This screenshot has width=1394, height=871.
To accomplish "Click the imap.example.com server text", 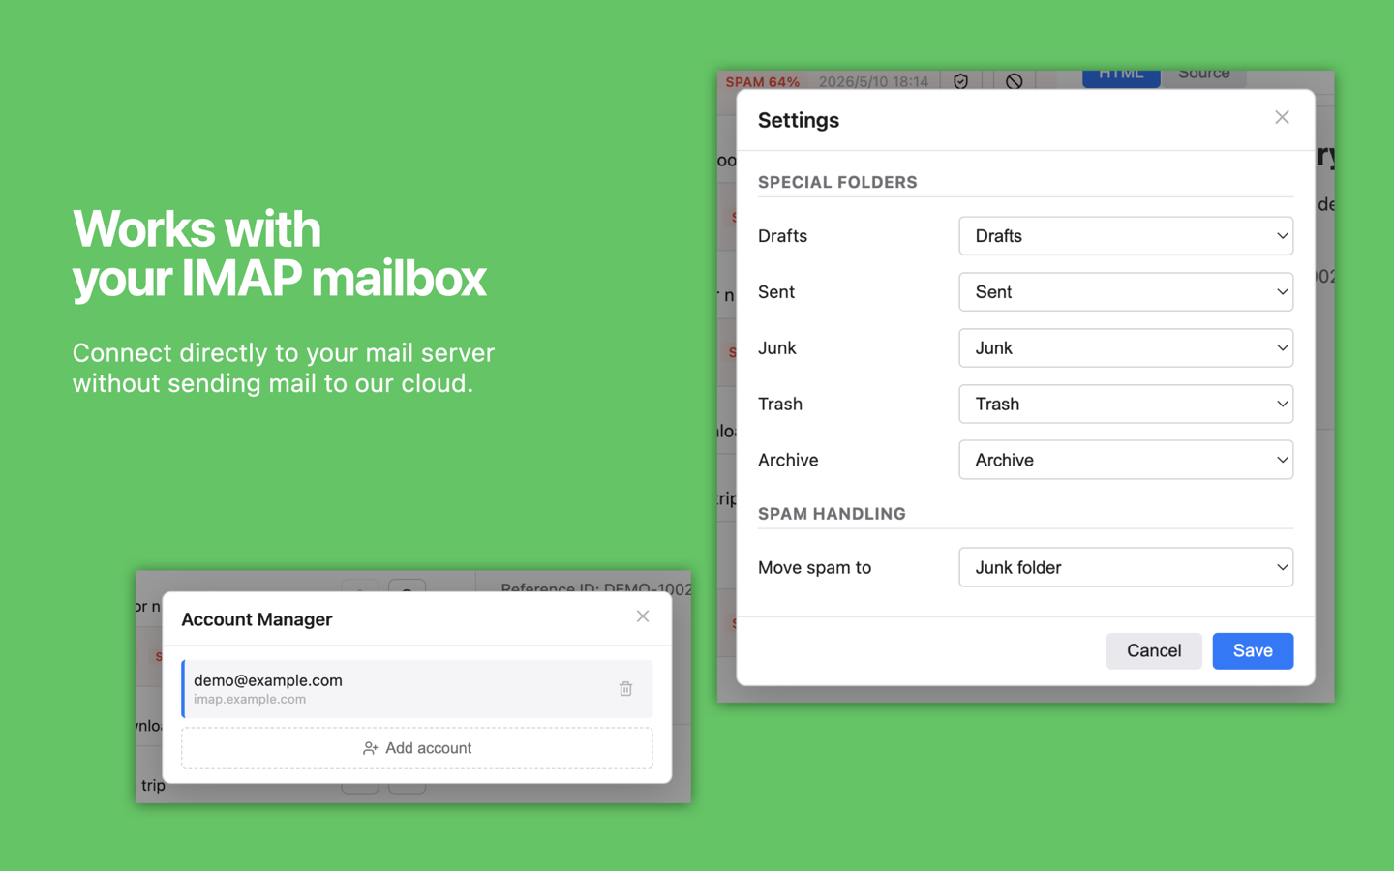I will pos(250,699).
